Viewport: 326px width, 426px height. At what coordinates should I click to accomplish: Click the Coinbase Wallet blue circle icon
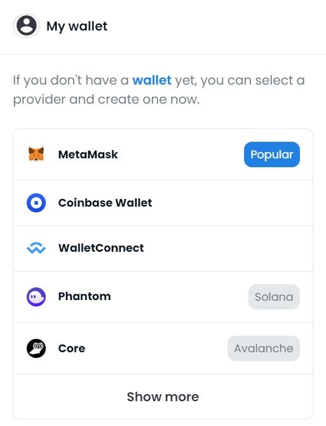tap(36, 203)
